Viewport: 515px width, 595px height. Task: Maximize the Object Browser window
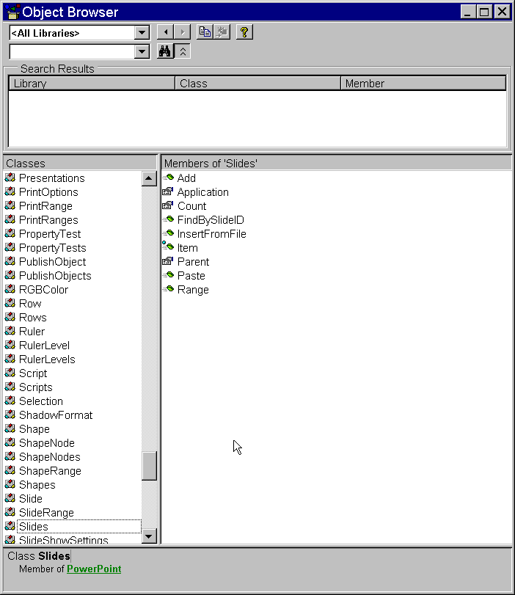pos(484,12)
